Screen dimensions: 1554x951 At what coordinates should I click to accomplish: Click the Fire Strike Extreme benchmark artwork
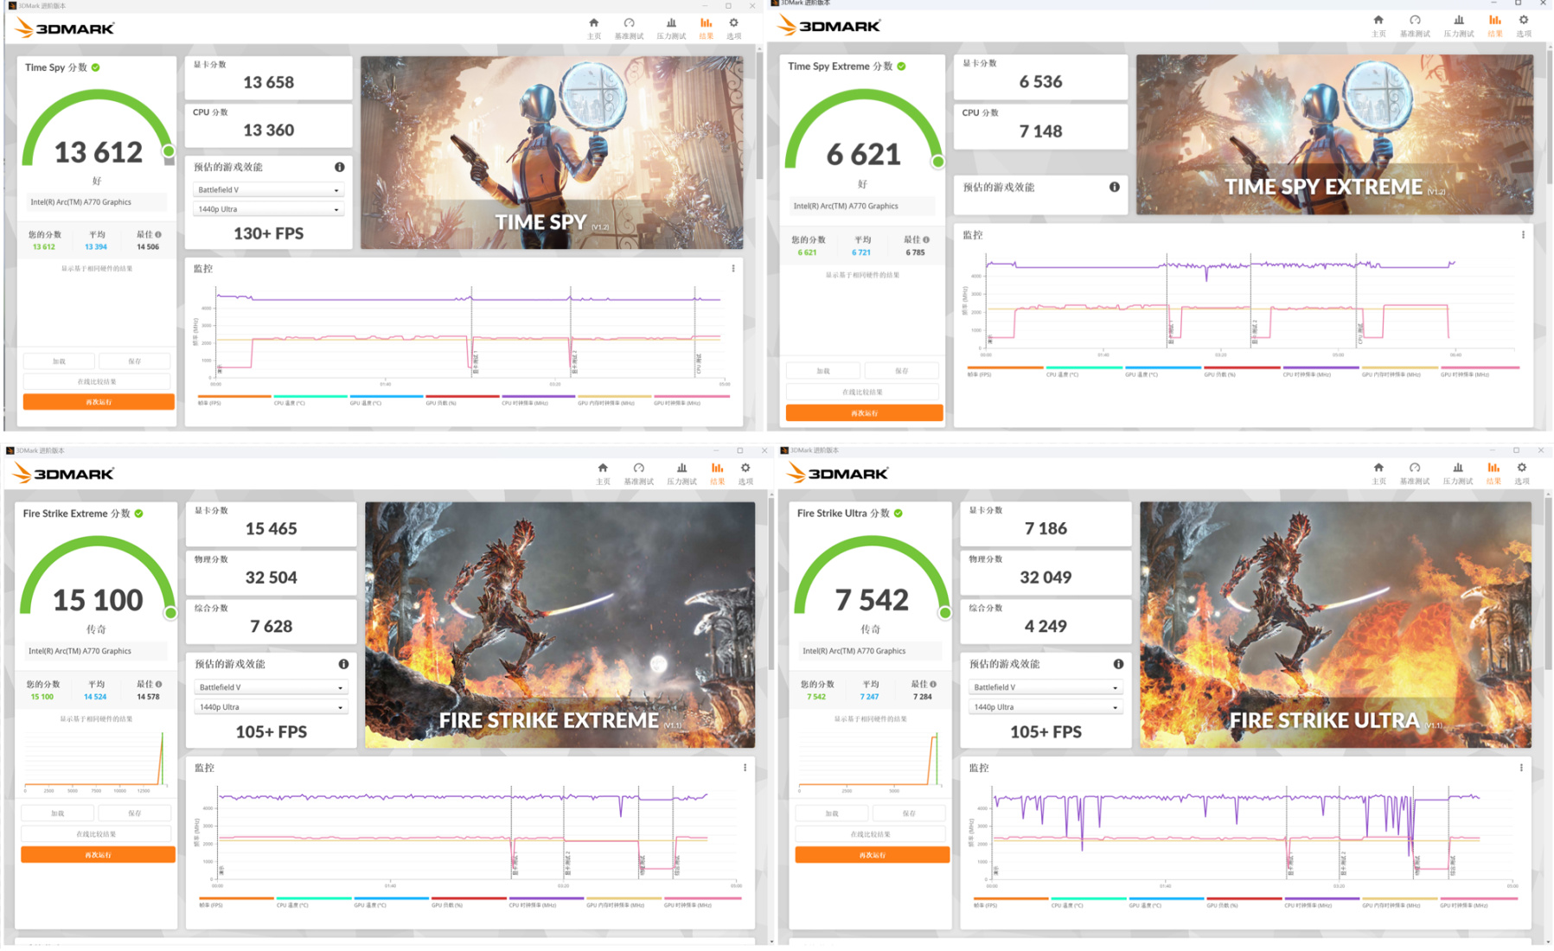(x=560, y=625)
